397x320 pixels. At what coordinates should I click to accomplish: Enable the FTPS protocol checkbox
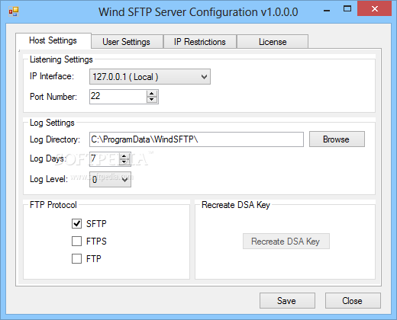point(76,242)
